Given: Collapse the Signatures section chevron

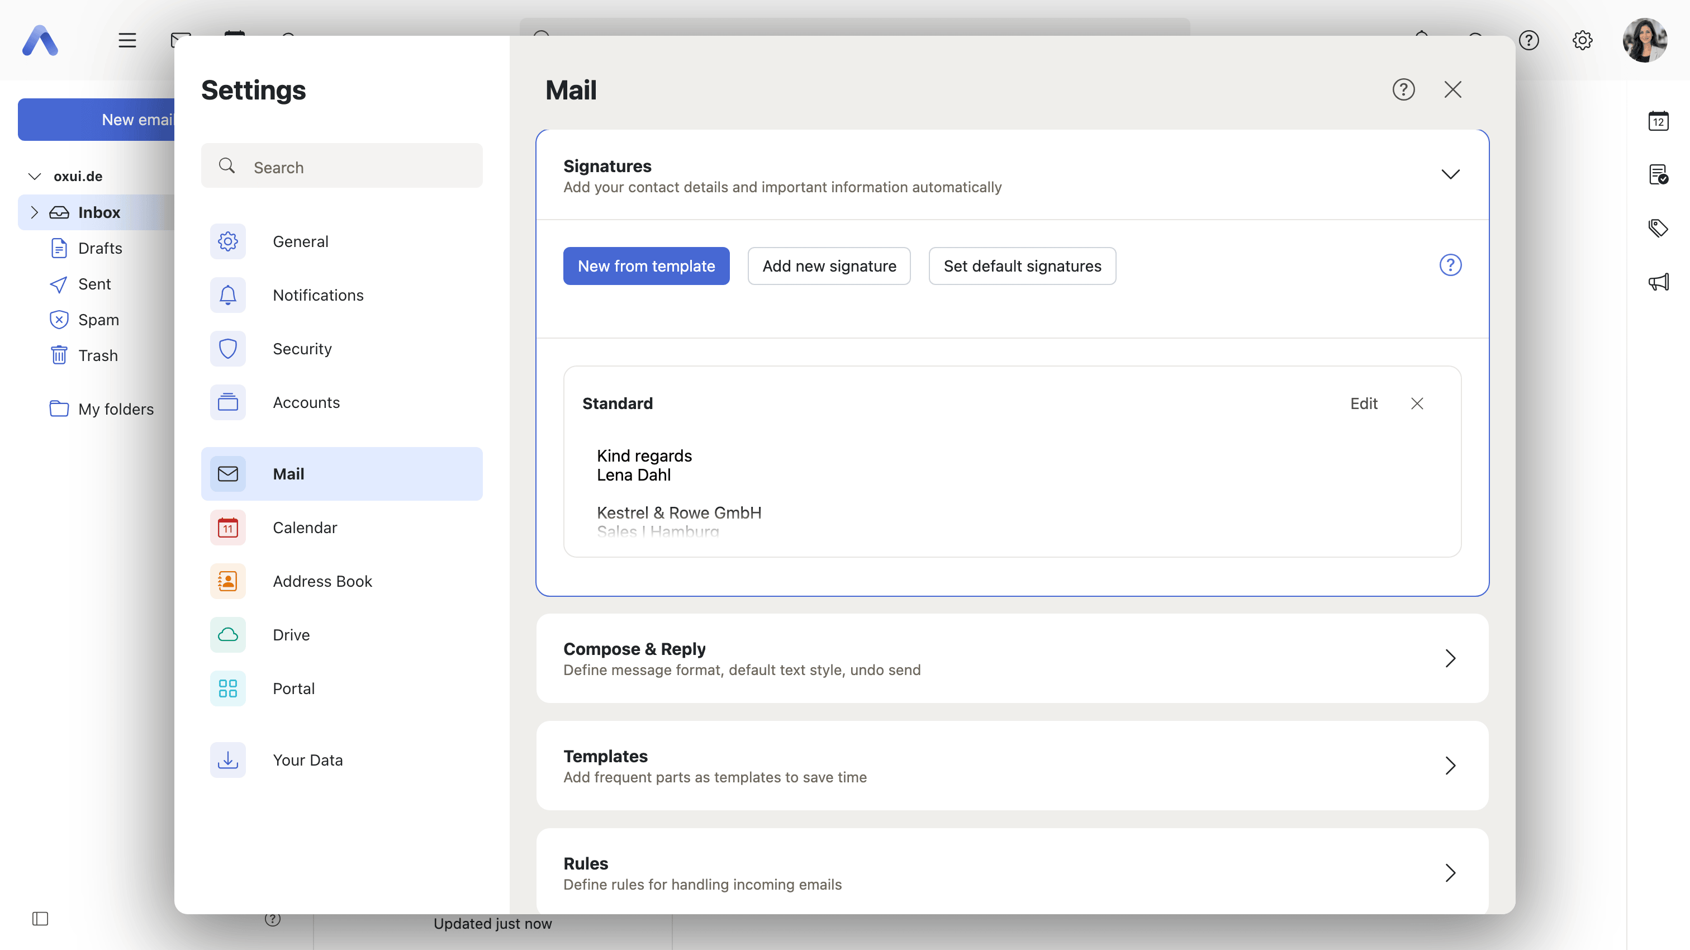Looking at the screenshot, I should 1450,174.
